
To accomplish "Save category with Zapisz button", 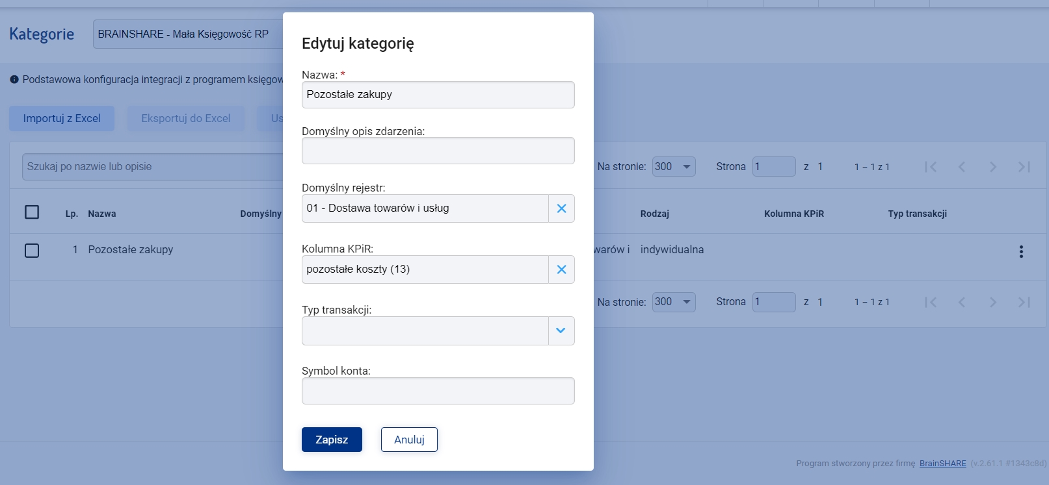I will click(x=332, y=440).
